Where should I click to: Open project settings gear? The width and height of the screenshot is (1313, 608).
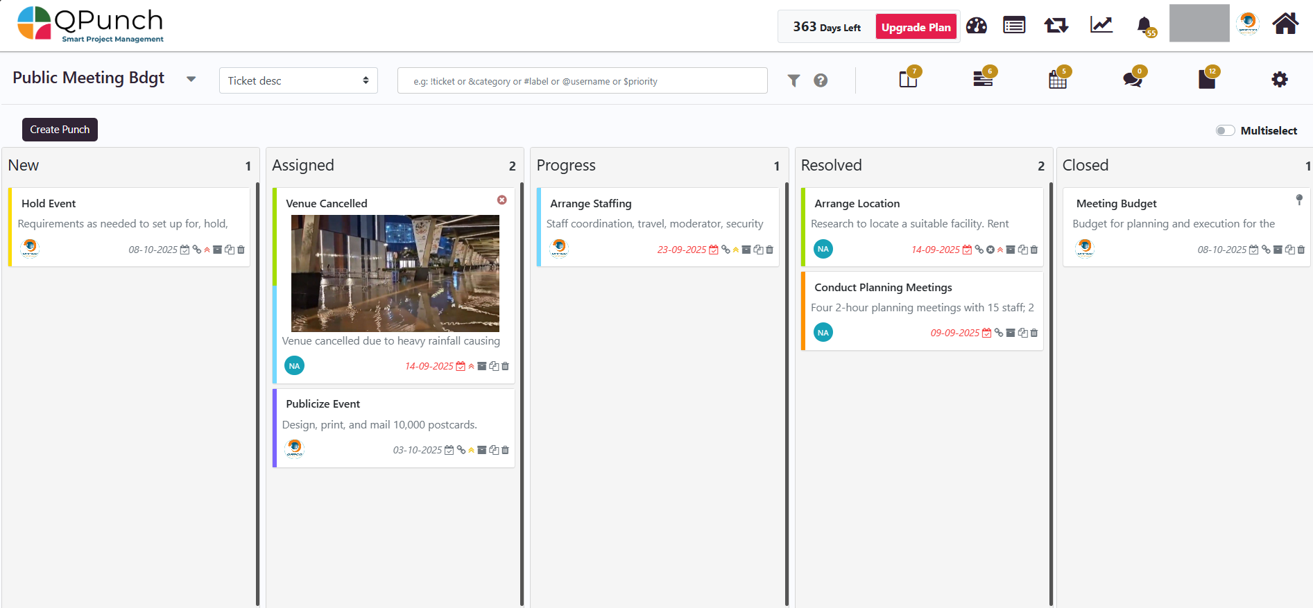[x=1279, y=80]
